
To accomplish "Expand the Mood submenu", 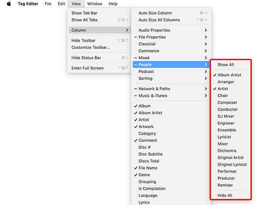I will [171, 58].
